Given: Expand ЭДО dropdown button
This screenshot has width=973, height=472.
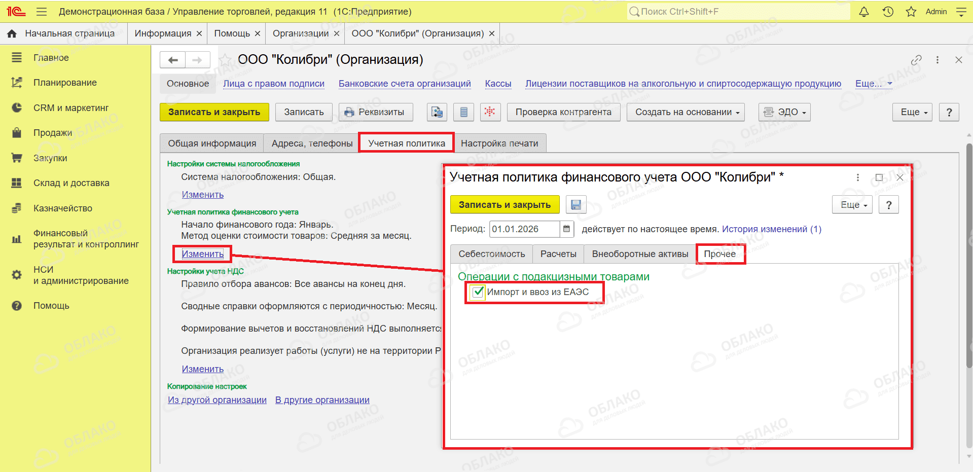Looking at the screenshot, I should 784,112.
